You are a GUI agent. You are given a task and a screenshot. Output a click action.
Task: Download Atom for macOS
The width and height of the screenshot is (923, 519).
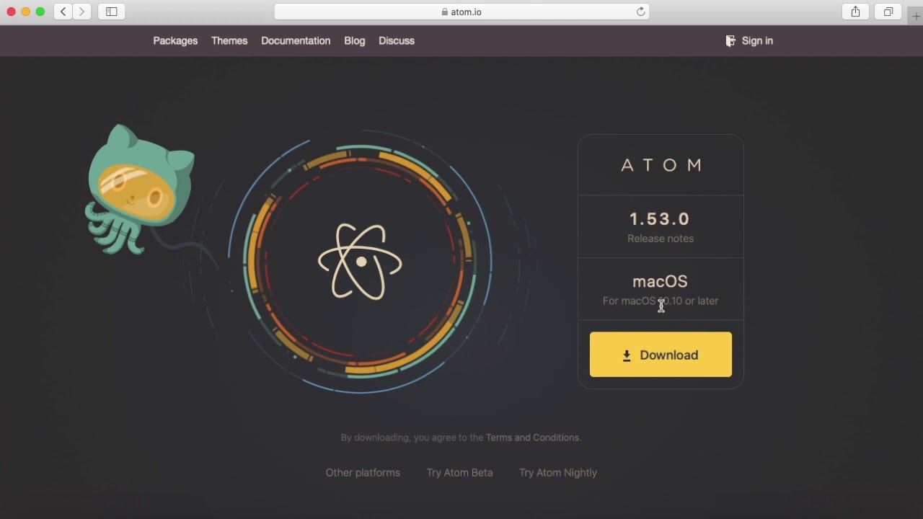pos(661,355)
